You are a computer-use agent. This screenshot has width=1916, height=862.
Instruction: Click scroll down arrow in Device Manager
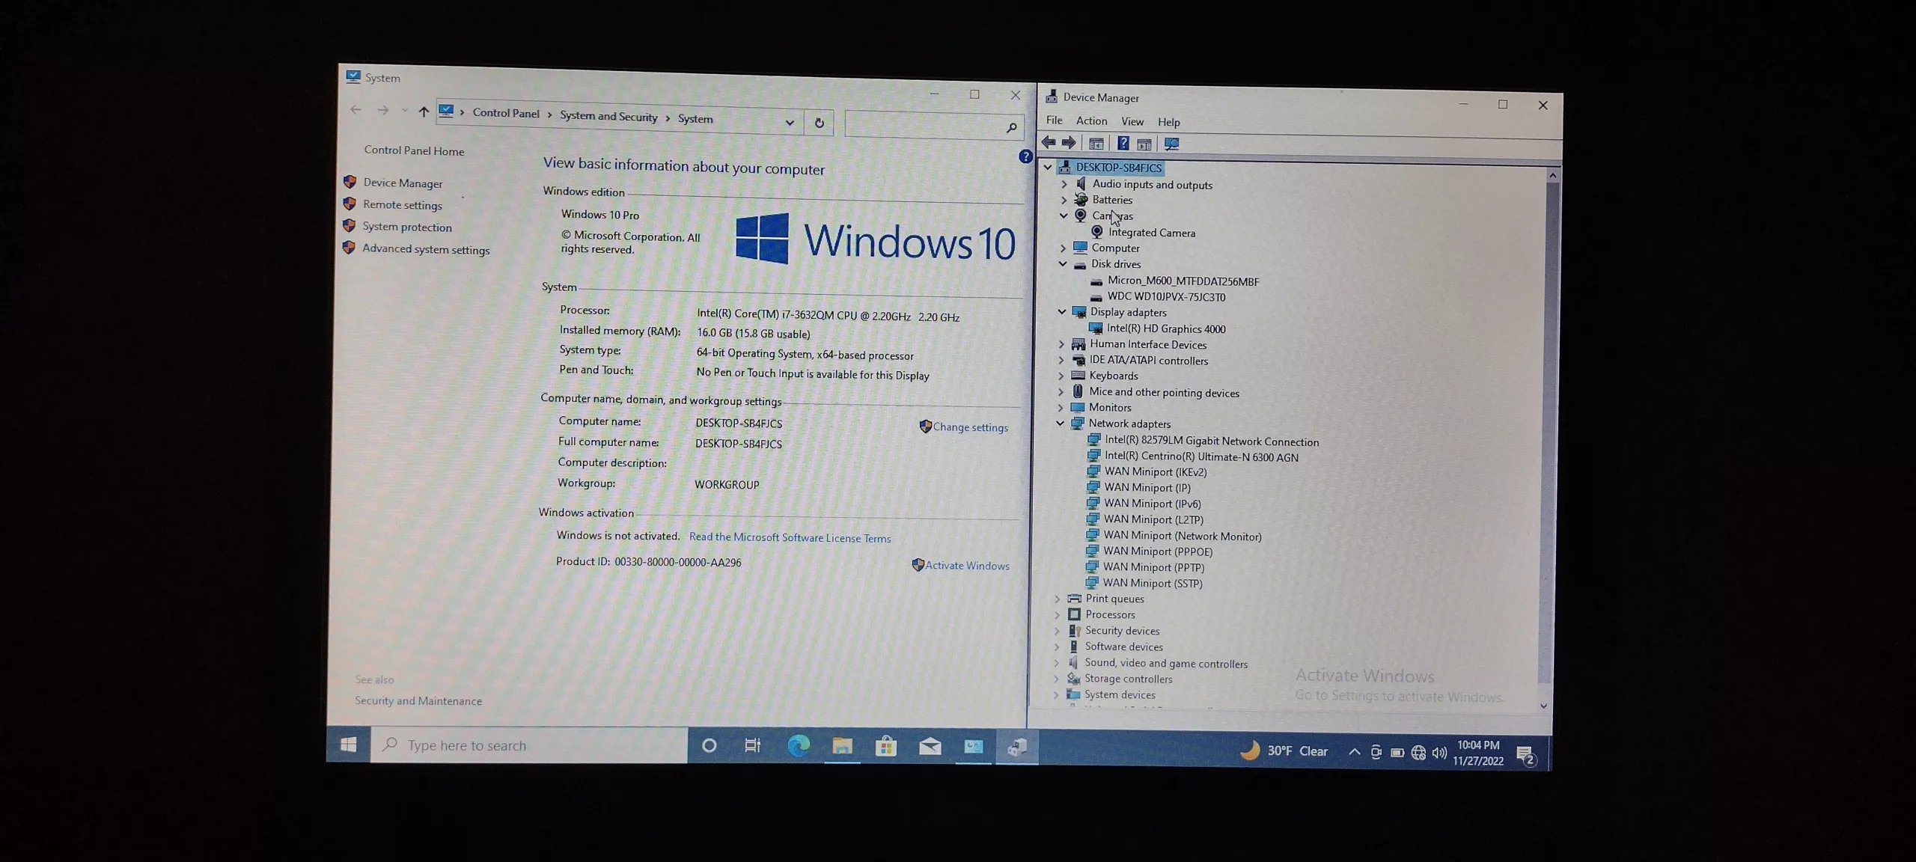(x=1543, y=706)
